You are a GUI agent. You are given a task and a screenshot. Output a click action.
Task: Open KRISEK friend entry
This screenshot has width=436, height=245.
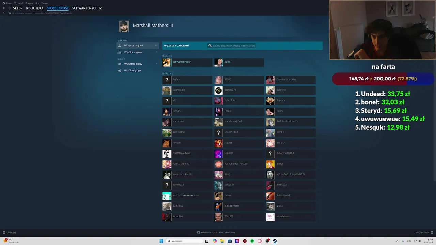pos(291,133)
